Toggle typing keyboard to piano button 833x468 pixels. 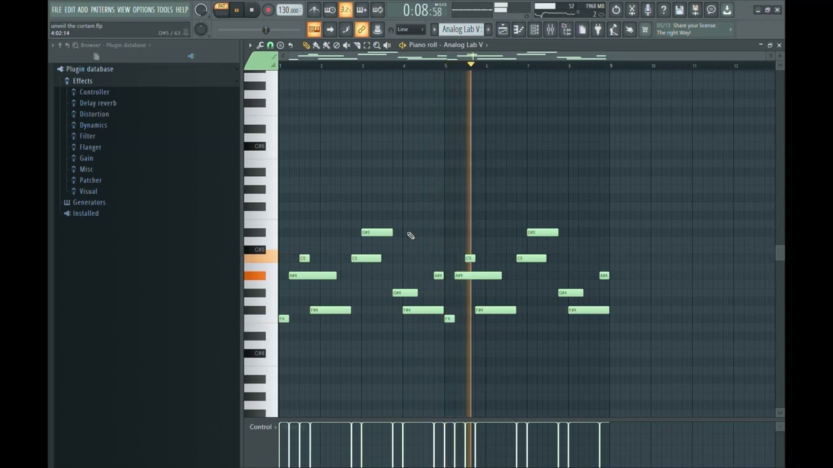point(314,29)
